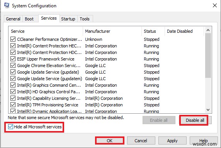Click 'Intel(R) Corporation' cell for TPM Provisioning
This screenshot has height=148, width=221.
[104, 105]
